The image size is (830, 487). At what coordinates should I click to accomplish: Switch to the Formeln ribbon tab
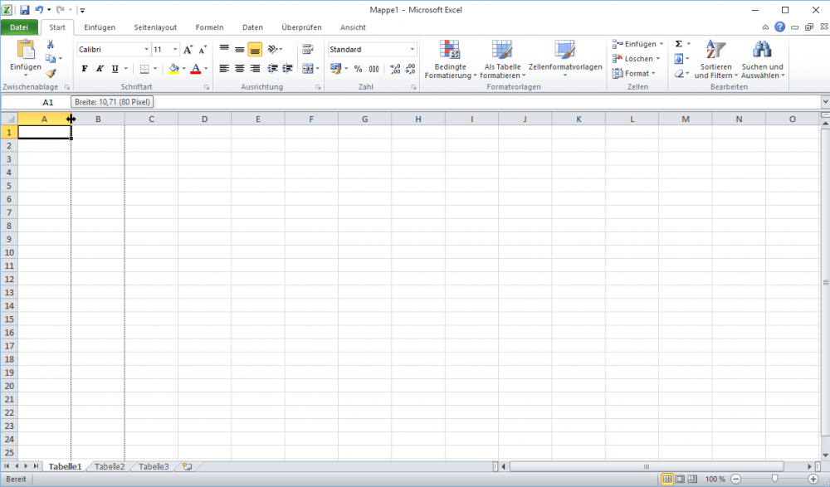[x=210, y=27]
